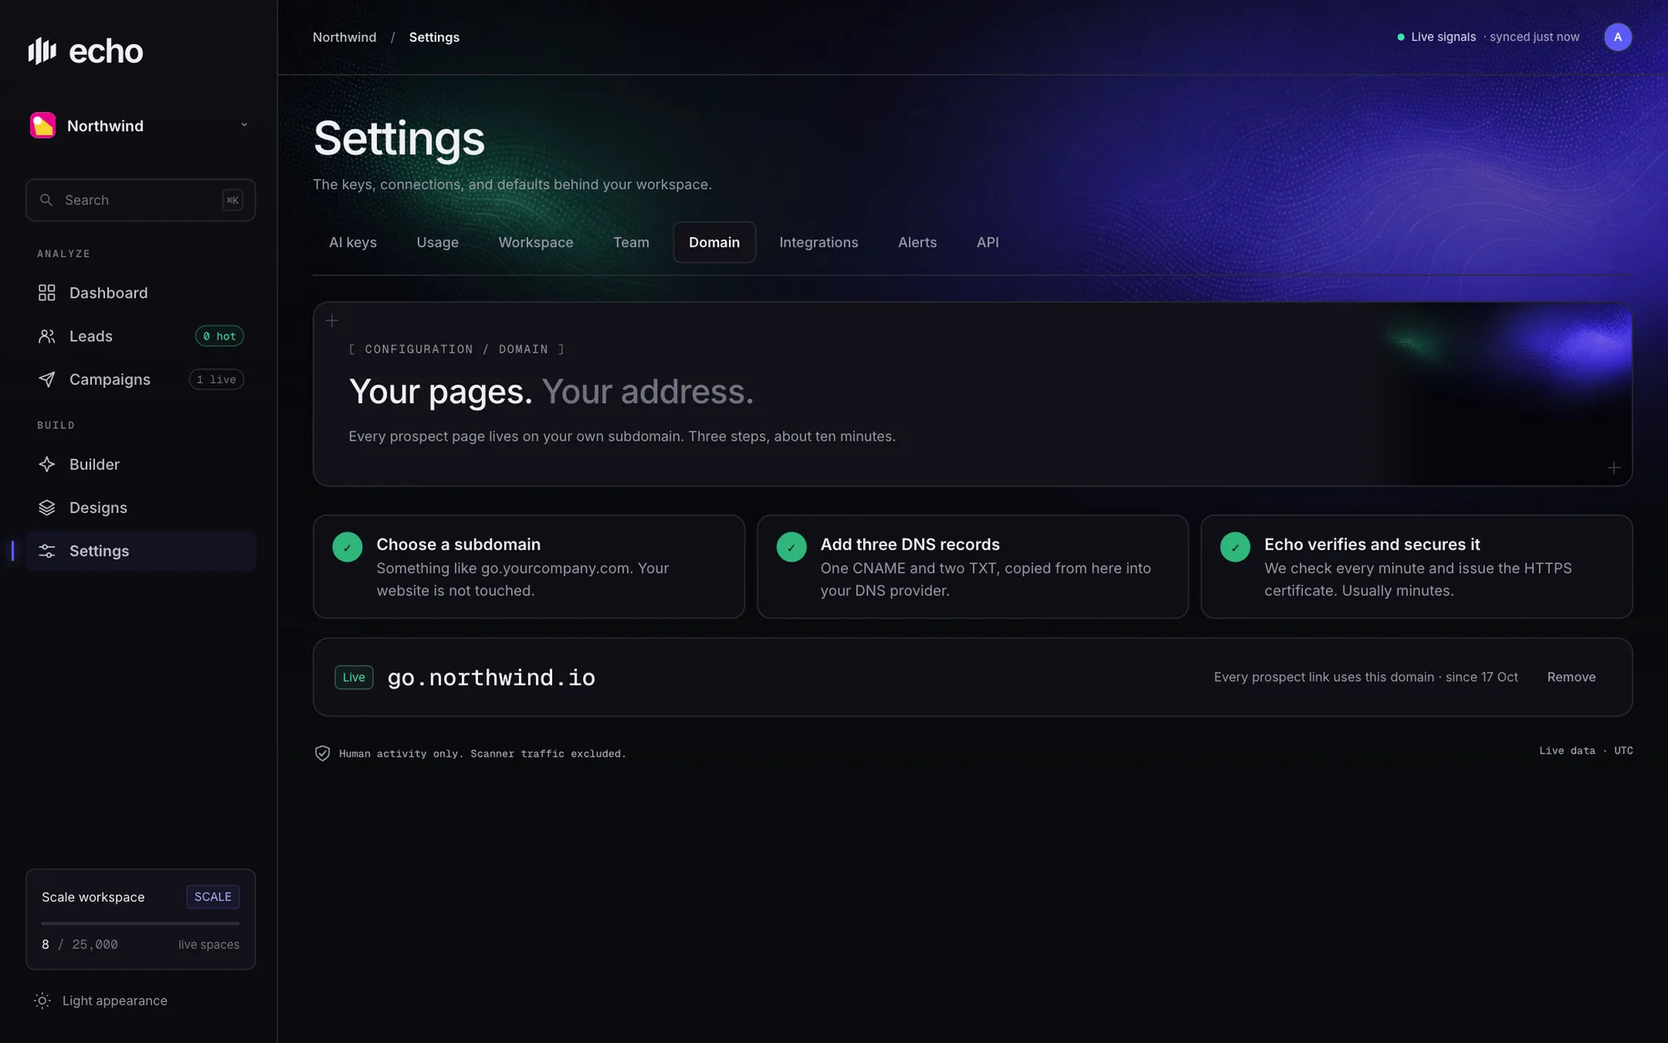This screenshot has height=1043, width=1668.
Task: Focus the sidebar Search field
Action: (x=140, y=200)
